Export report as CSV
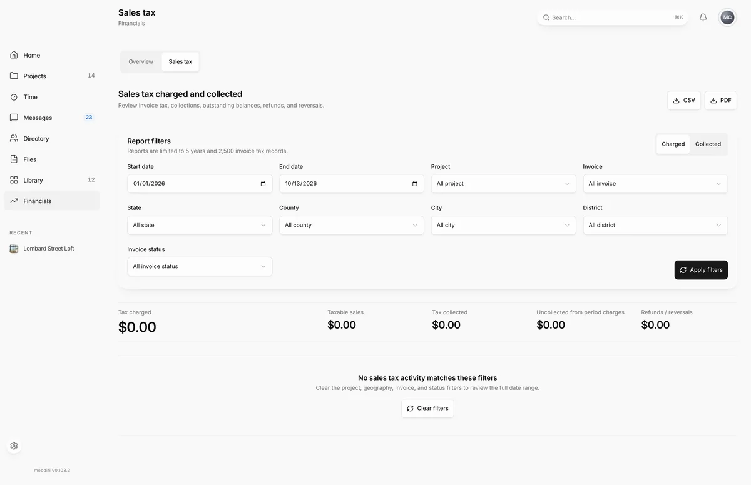The width and height of the screenshot is (751, 485). pos(684,100)
